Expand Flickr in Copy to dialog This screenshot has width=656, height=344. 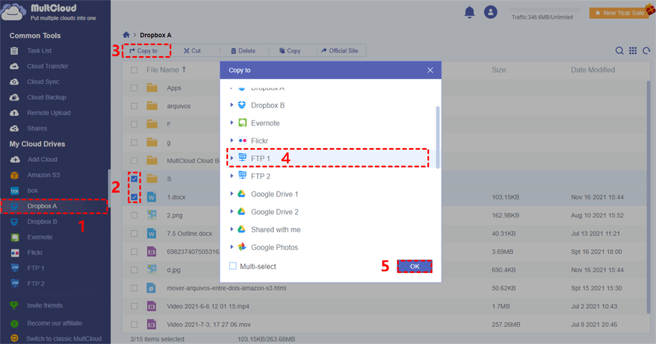click(232, 141)
